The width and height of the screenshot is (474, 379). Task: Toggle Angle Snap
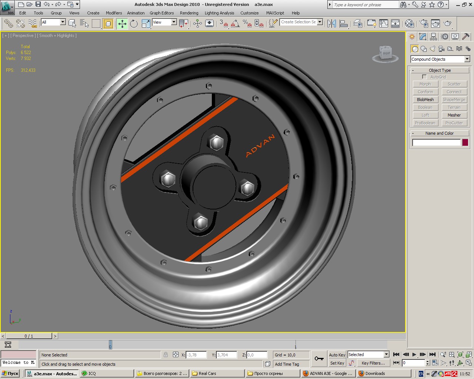[235, 24]
